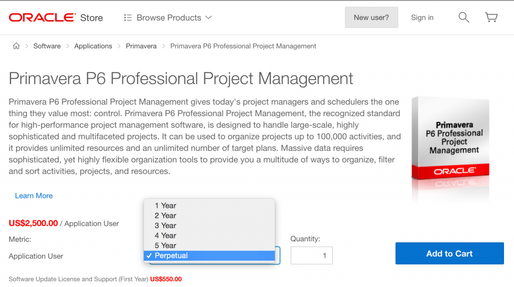Select the 3 Year option

pyautogui.click(x=209, y=225)
